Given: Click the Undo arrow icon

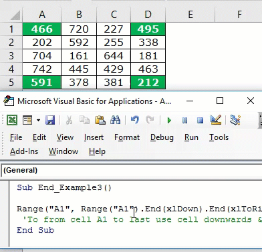Looking at the screenshot, I should (135, 121).
